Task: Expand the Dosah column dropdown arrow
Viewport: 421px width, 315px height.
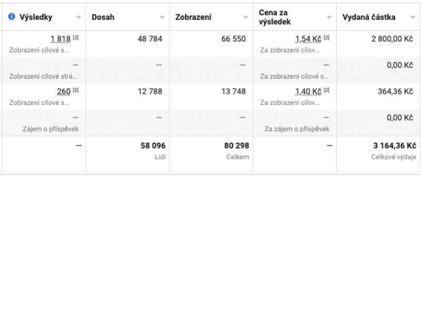Action: 162,17
